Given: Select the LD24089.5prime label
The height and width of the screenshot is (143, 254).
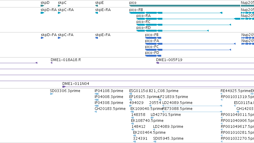Looking at the screenshot, I should coord(177,103).
